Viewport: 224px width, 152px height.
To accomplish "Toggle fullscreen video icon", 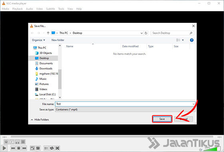I will [x=32, y=148].
